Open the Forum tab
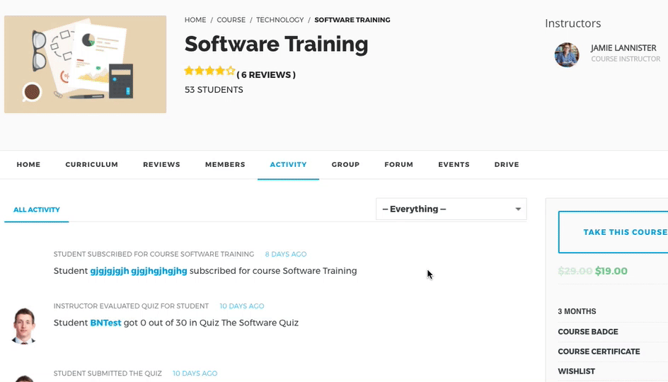Viewport: 668px width, 382px height. click(398, 165)
